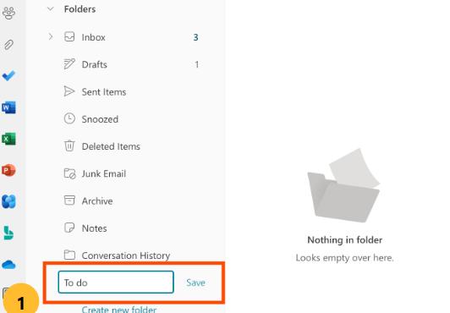Expand the Inbox folder arrow
The height and width of the screenshot is (313, 450).
coord(51,36)
